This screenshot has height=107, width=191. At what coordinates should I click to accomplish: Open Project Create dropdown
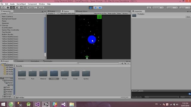4,63
